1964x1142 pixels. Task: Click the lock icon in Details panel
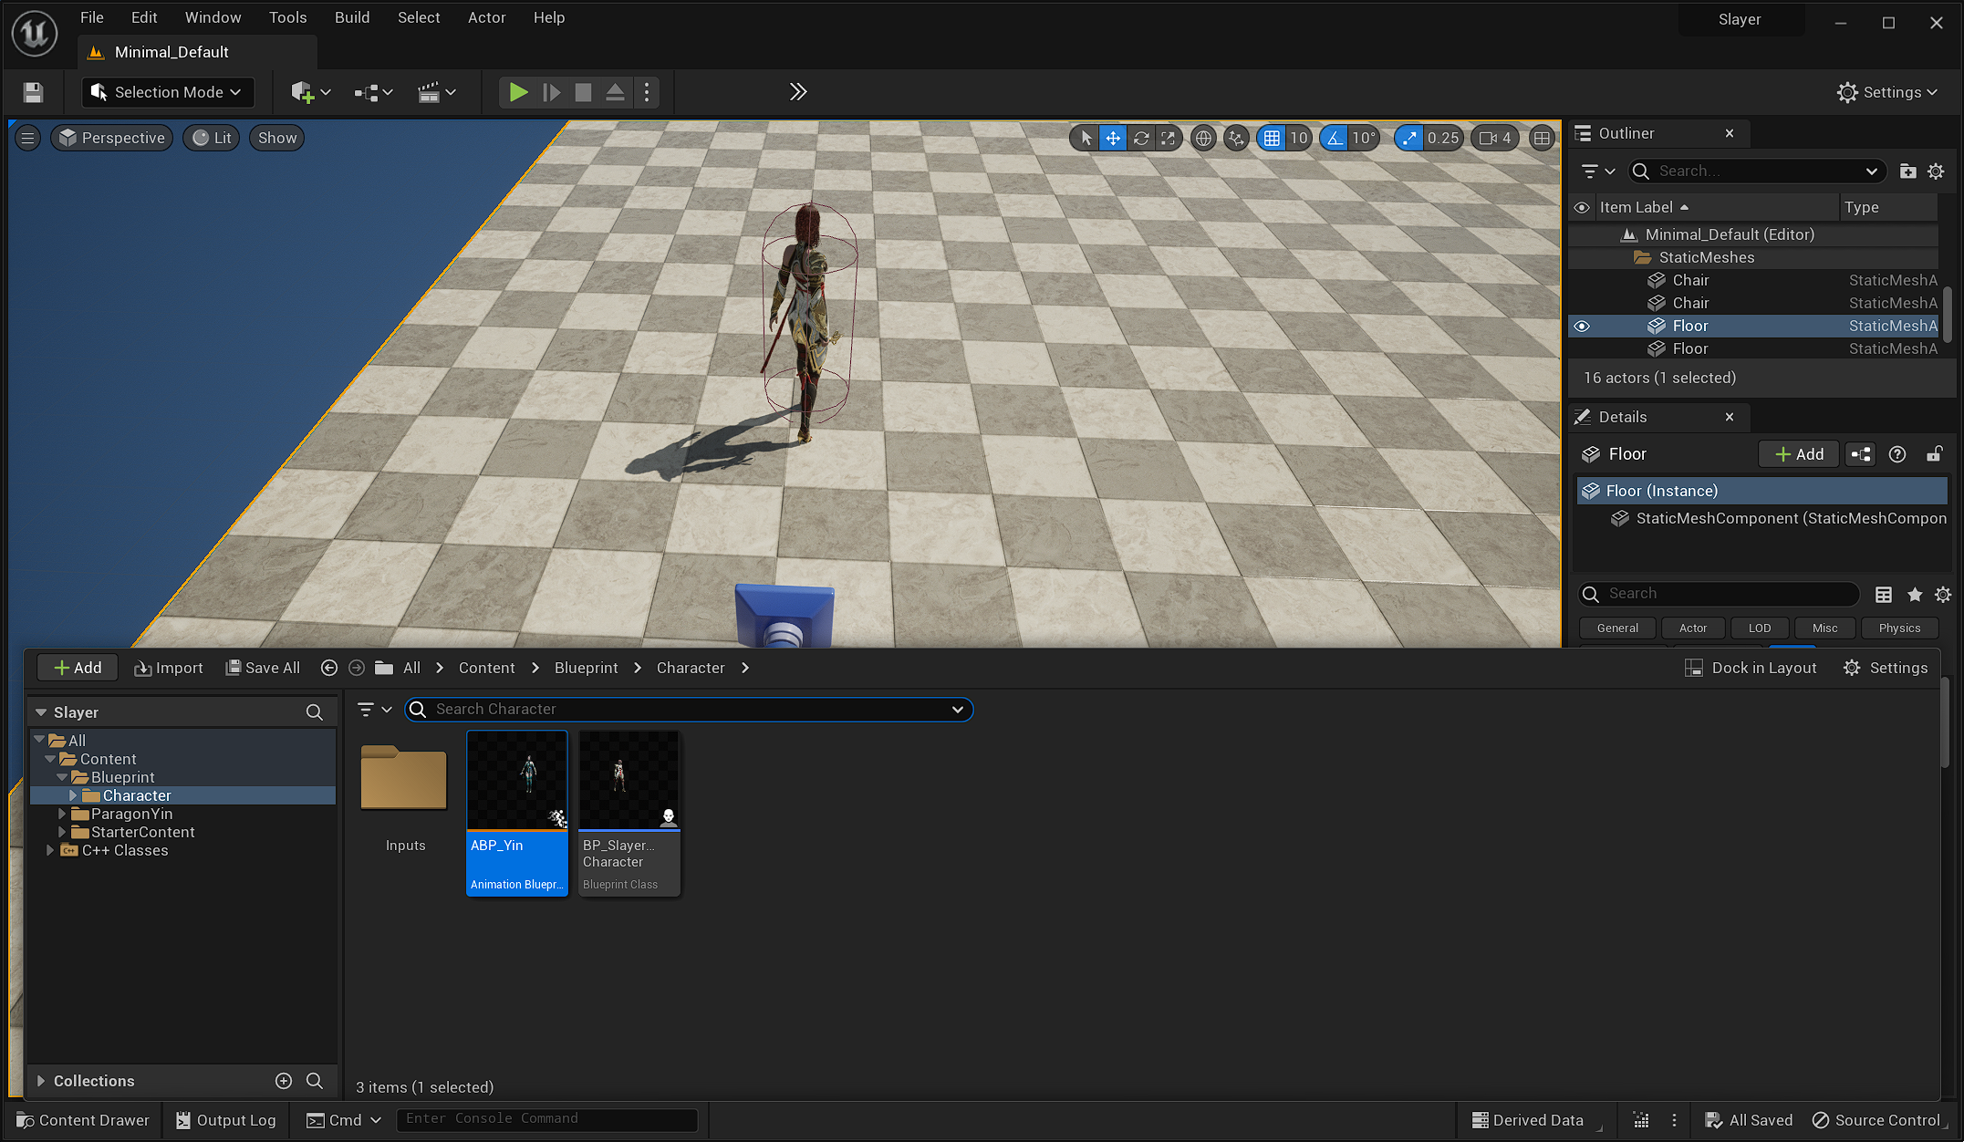1934,454
